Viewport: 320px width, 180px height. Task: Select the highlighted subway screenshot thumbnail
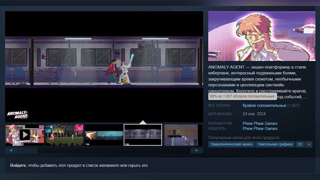[143, 135]
